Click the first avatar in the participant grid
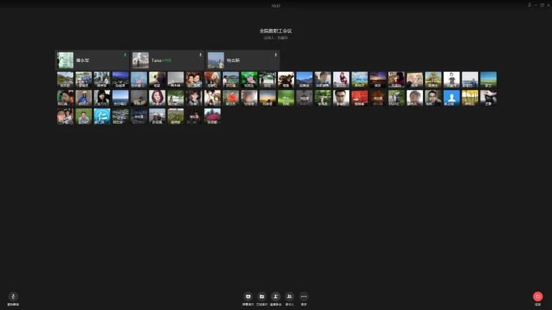 (65, 79)
